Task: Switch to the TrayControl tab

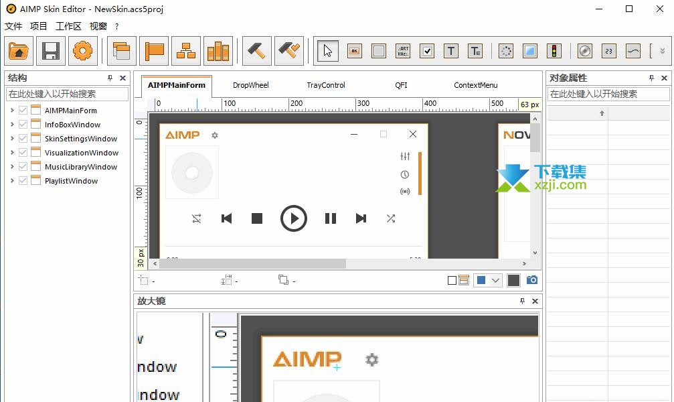Action: click(326, 85)
